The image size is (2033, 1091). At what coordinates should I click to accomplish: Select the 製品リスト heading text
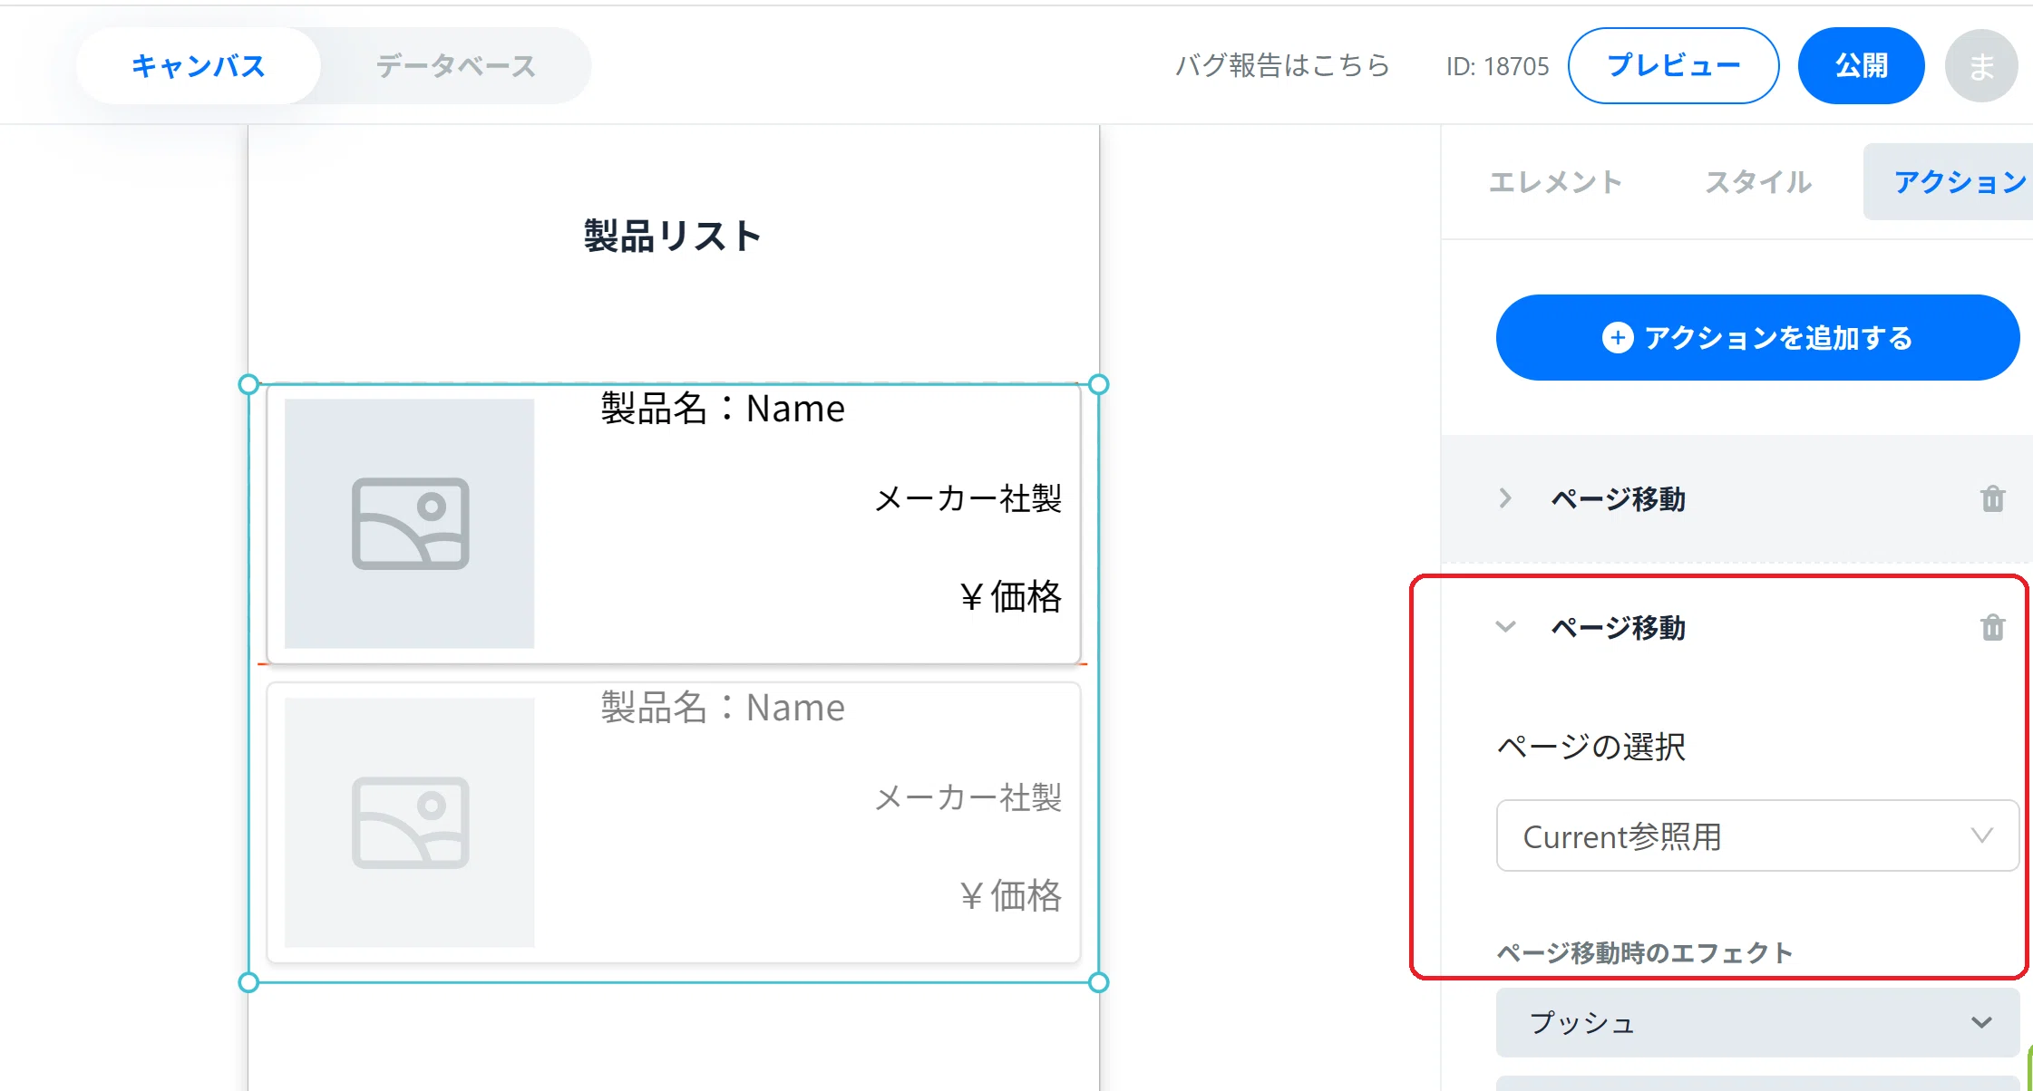pos(673,236)
